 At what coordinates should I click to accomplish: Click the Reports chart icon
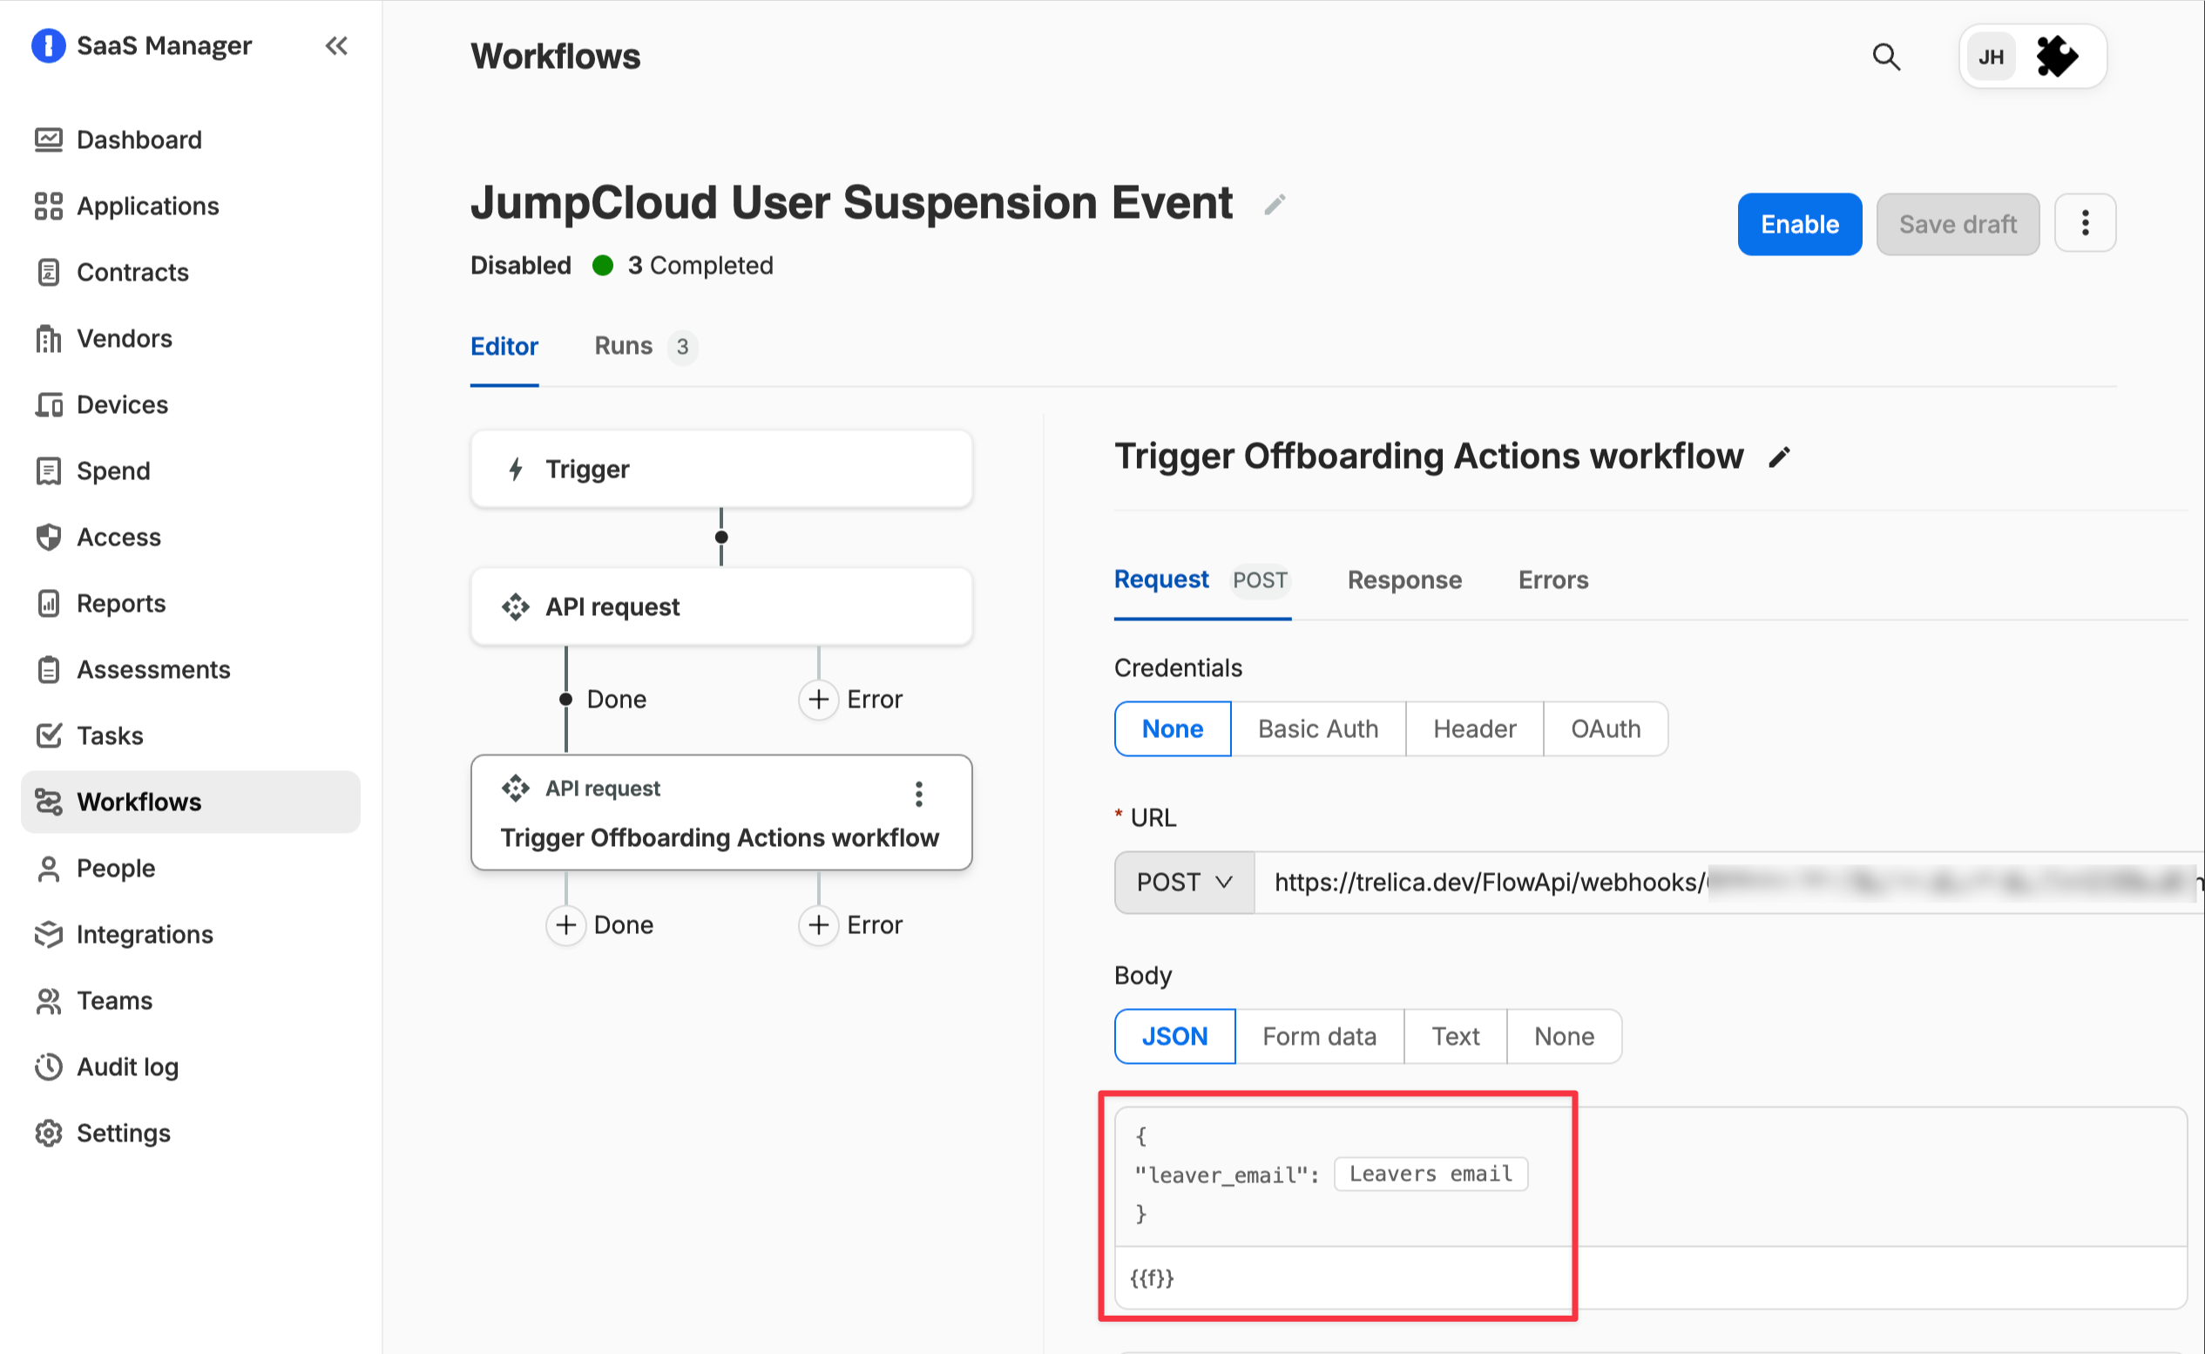click(48, 604)
